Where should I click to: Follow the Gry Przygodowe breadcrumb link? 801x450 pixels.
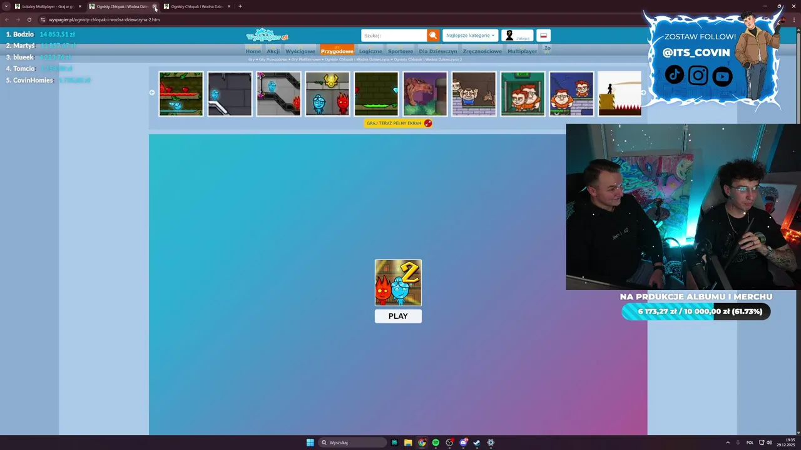[274, 59]
